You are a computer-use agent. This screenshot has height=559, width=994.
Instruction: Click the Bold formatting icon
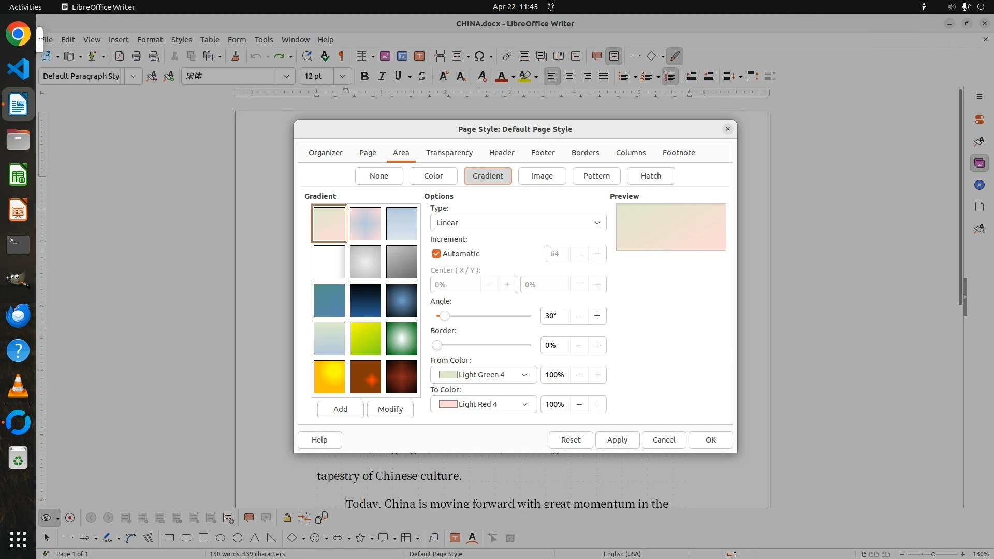pyautogui.click(x=364, y=76)
